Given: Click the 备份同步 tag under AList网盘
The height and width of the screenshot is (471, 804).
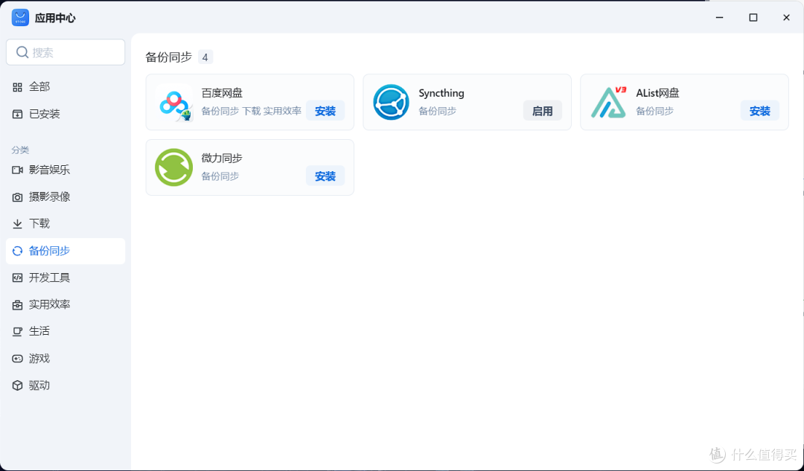Looking at the screenshot, I should pos(655,111).
